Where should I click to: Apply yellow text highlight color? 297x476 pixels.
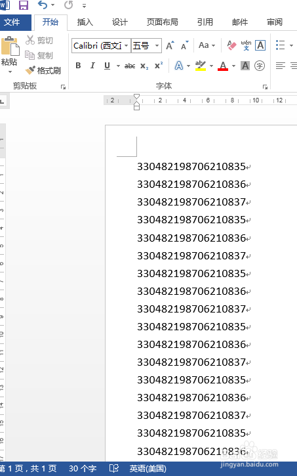201,66
